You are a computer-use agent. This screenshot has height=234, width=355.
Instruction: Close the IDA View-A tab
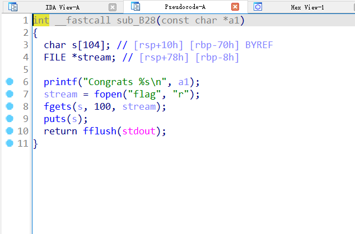(x=113, y=7)
